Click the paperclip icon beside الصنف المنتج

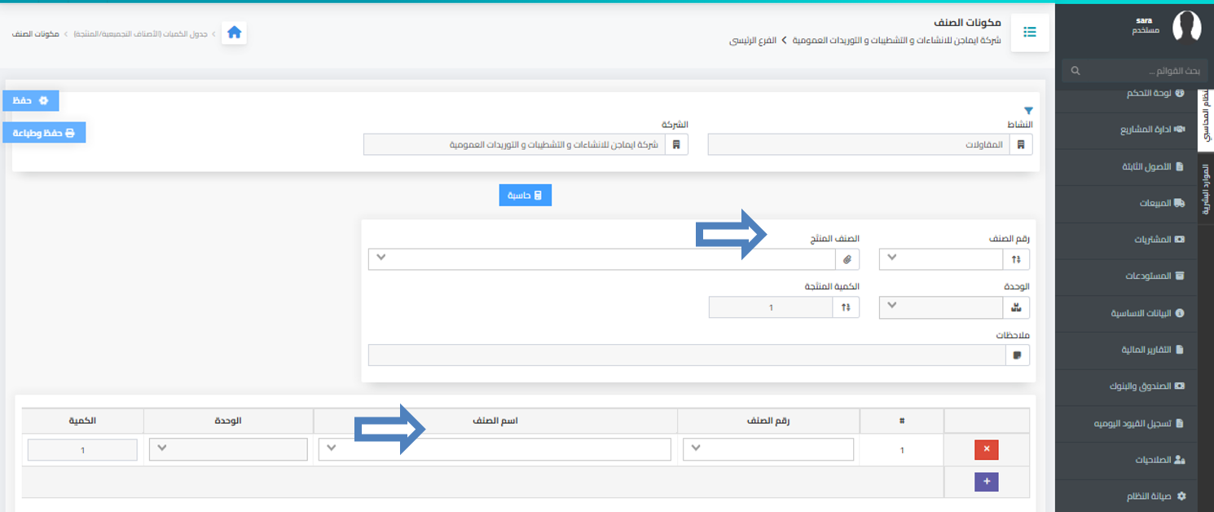pyautogui.click(x=847, y=259)
